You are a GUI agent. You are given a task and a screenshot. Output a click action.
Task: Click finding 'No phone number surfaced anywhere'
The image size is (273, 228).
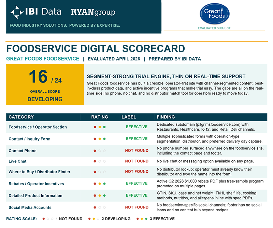point(210,151)
